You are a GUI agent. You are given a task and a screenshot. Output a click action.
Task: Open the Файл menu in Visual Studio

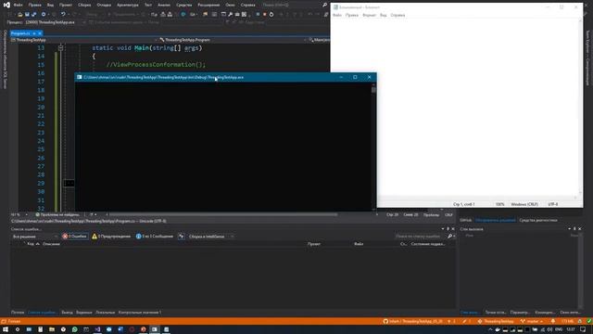(x=18, y=5)
